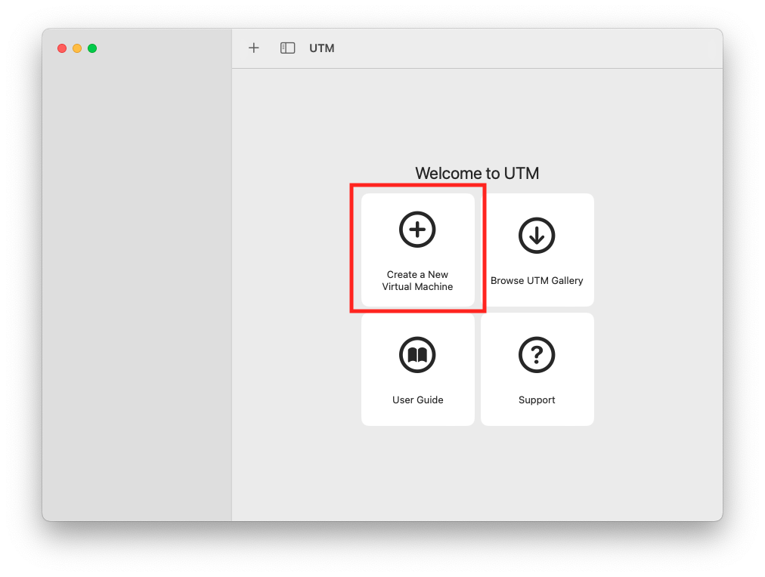
Task: Minimize the UTM window with the yellow button
Action: (77, 48)
